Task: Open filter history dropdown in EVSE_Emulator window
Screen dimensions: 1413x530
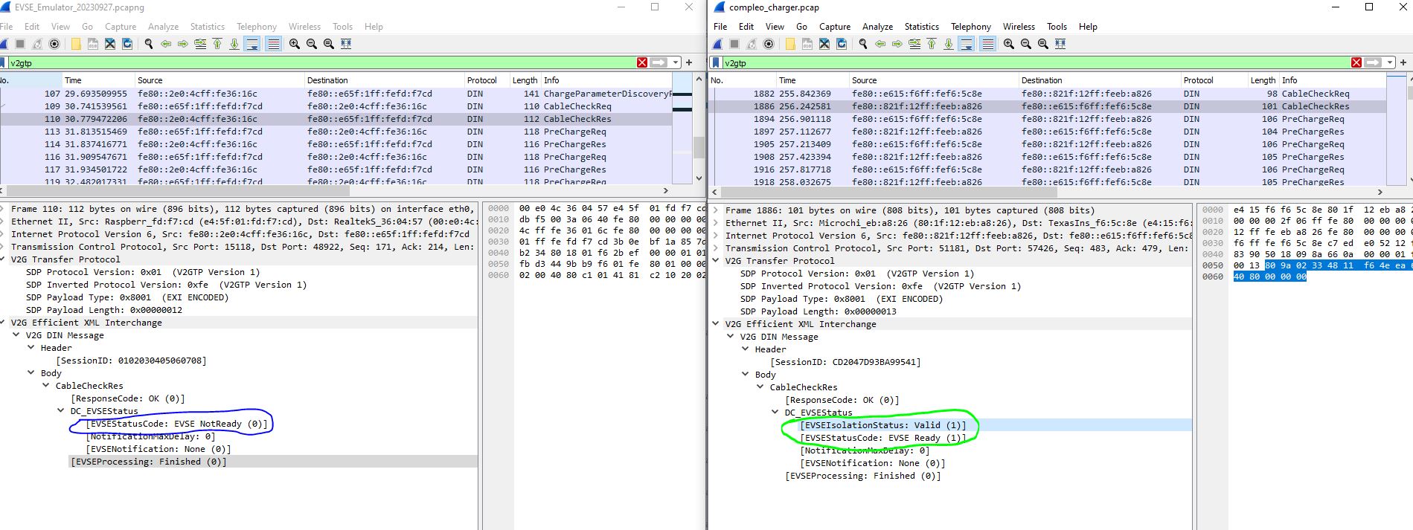Action: tap(675, 63)
